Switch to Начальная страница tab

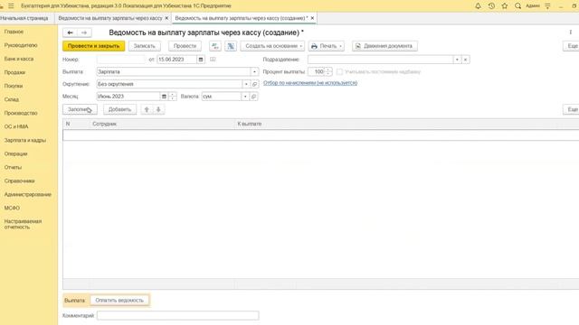pyautogui.click(x=24, y=18)
